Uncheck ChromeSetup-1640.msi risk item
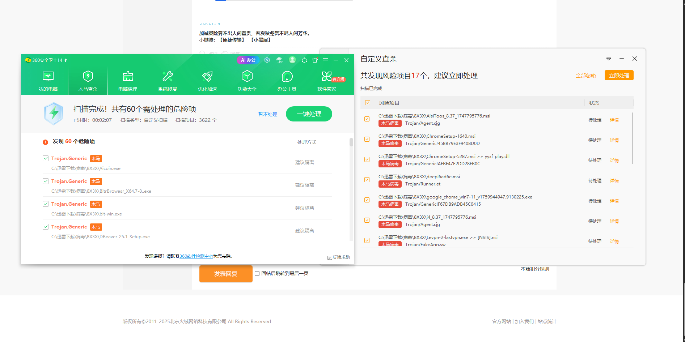This screenshot has height=342, width=685. (367, 139)
